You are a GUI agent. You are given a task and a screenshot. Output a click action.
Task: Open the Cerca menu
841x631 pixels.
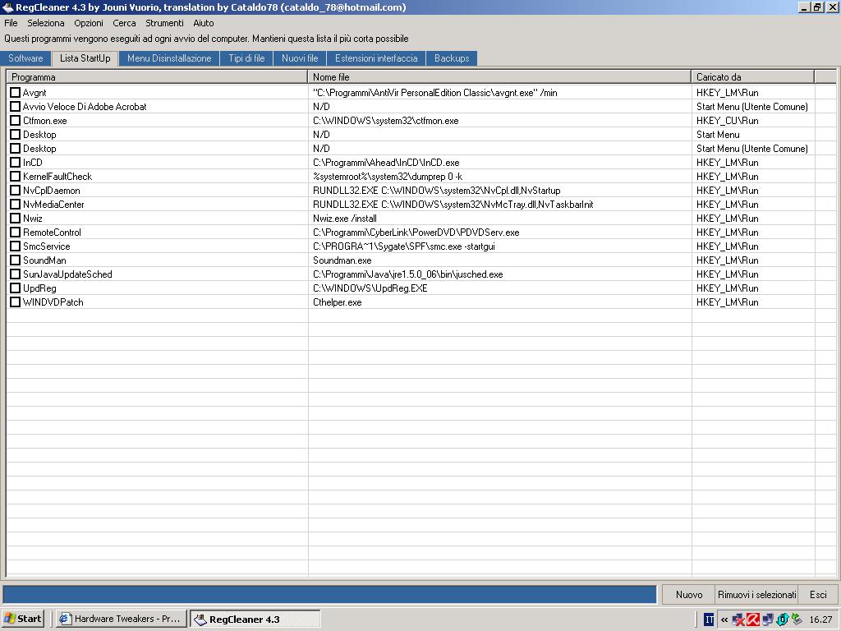pos(124,23)
